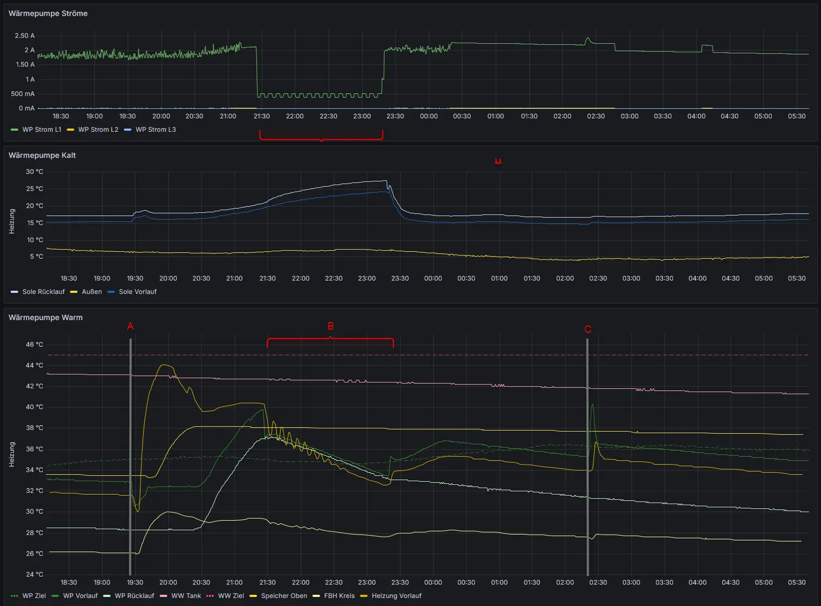Toggle Sole Rücklauf series in legend
821x606 pixels.
(43, 292)
